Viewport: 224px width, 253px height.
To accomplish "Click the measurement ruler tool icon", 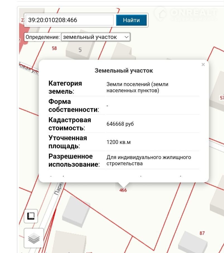I will (x=31, y=216).
